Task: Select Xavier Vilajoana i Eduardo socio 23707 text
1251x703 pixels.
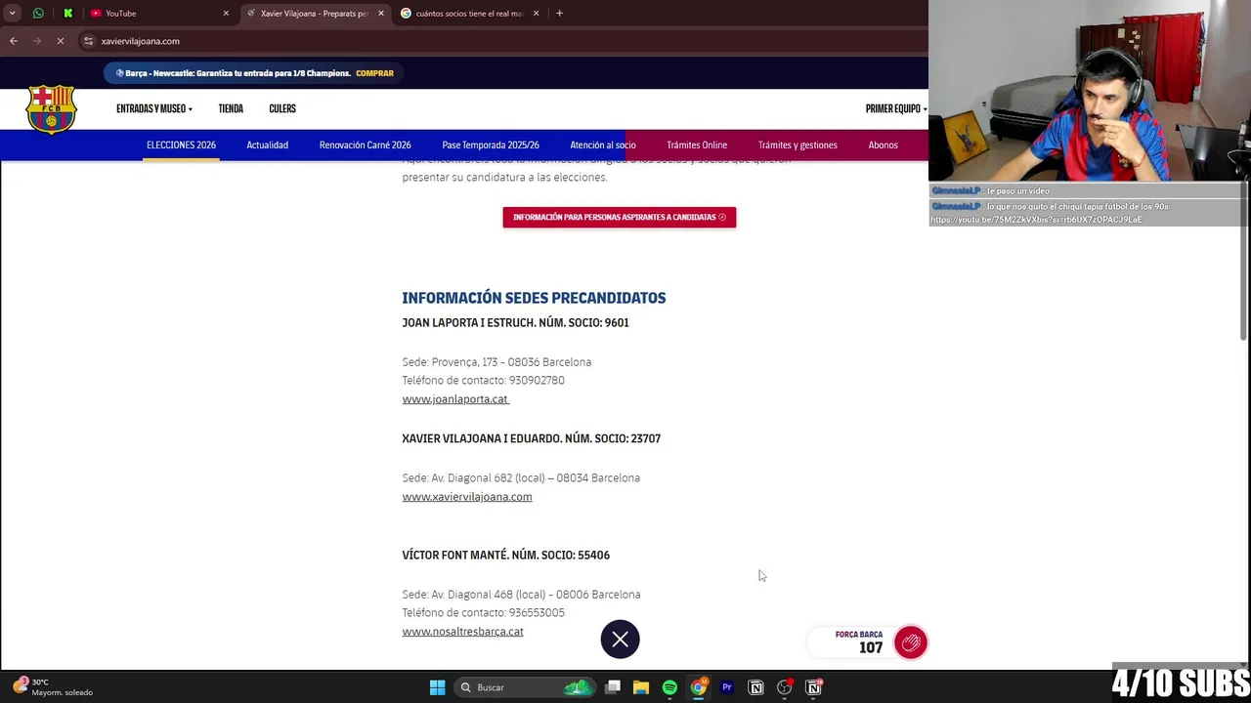Action: 531,438
